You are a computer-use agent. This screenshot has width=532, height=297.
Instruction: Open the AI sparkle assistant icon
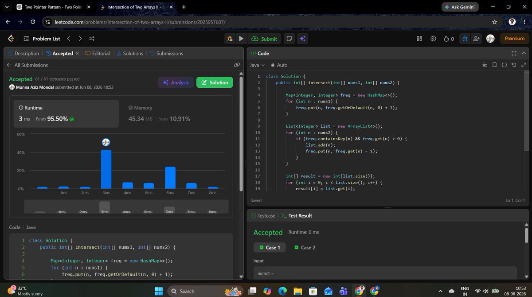coord(303,39)
